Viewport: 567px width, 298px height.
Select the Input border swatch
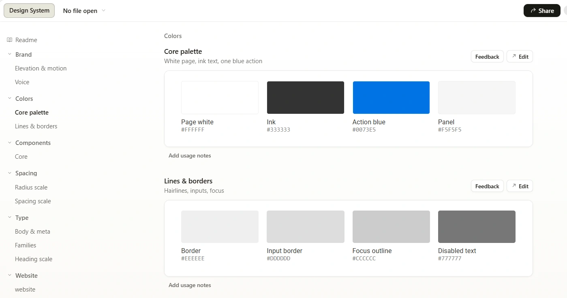pyautogui.click(x=306, y=227)
